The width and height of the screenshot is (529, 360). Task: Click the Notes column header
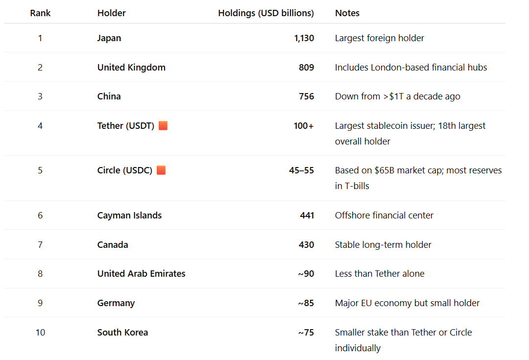click(347, 13)
